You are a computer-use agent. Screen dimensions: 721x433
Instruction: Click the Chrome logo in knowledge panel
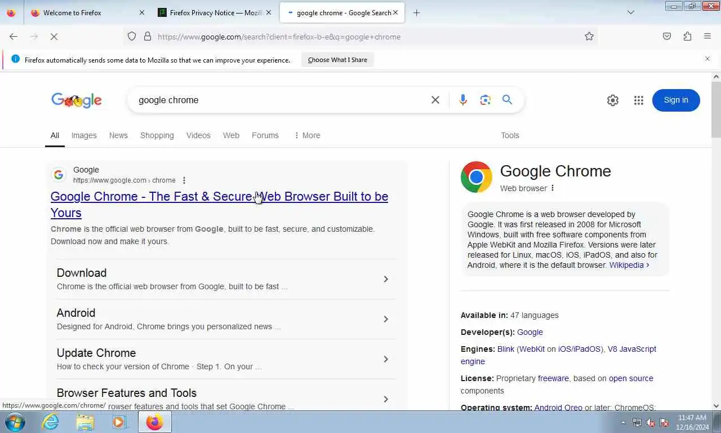(x=477, y=177)
